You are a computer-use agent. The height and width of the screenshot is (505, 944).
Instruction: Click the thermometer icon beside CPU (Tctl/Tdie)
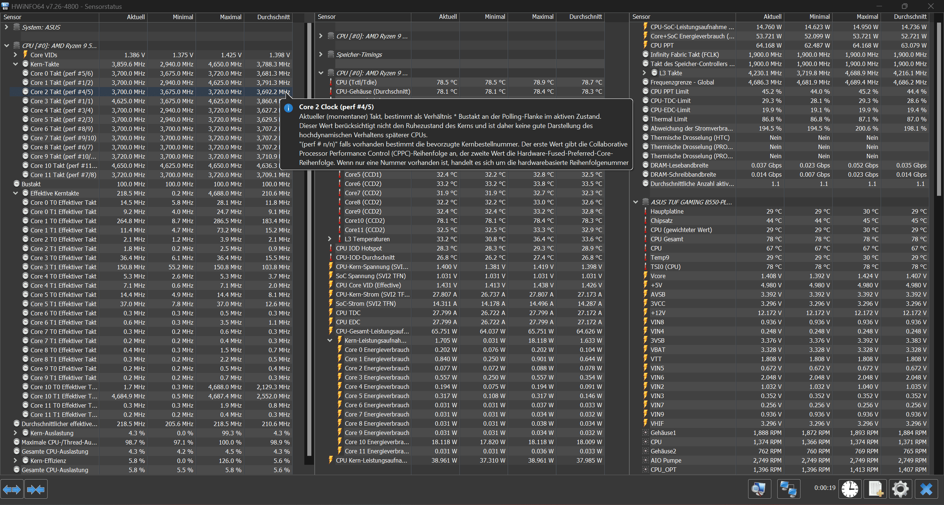tap(331, 82)
